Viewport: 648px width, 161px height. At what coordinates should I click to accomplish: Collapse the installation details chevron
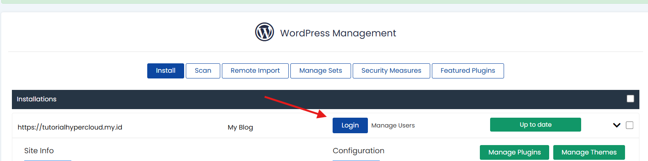[x=617, y=125]
